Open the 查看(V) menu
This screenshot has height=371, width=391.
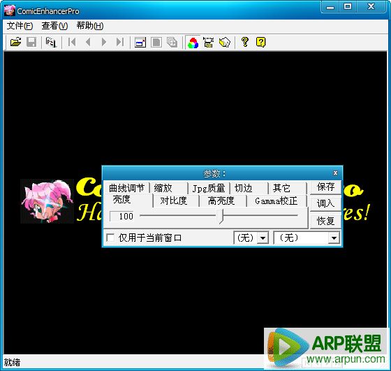[54, 26]
